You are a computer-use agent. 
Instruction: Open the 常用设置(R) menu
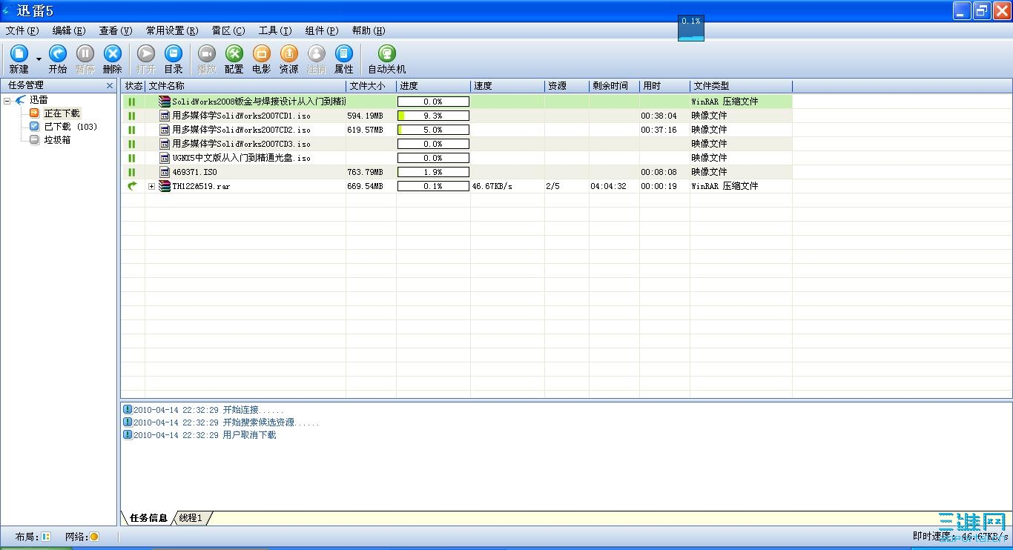[172, 30]
